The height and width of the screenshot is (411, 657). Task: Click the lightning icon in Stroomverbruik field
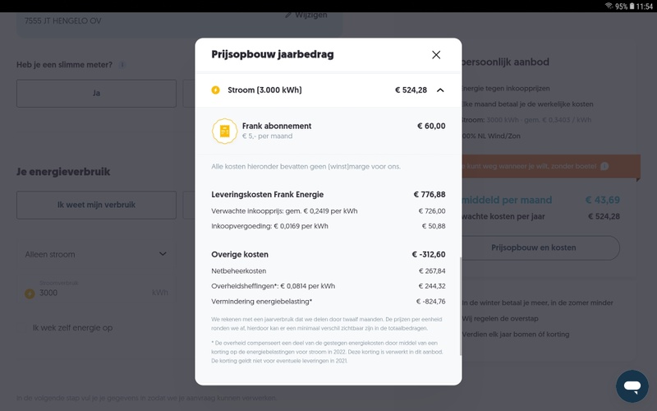(x=30, y=293)
